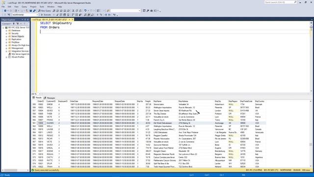The height and width of the screenshot is (177, 314).
Task: Expand the Management node
Action: pyautogui.click(x=6, y=48)
